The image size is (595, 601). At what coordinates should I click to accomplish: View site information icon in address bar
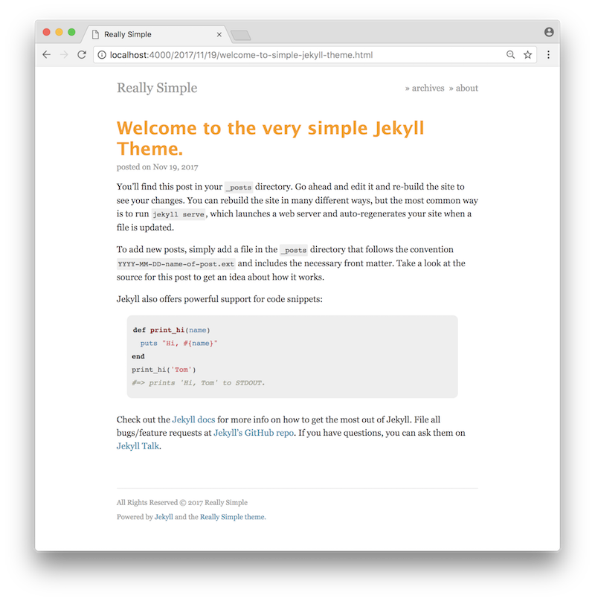click(x=102, y=55)
